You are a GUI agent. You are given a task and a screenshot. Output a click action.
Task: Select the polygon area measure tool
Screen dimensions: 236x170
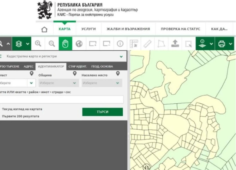161,44
